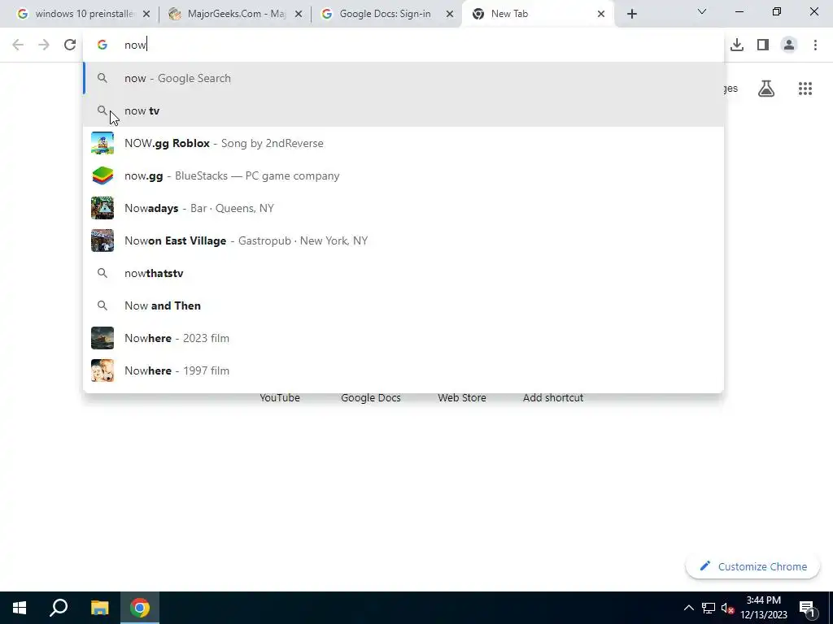Open a new tab with the plus button
The image size is (833, 624).
(x=631, y=14)
